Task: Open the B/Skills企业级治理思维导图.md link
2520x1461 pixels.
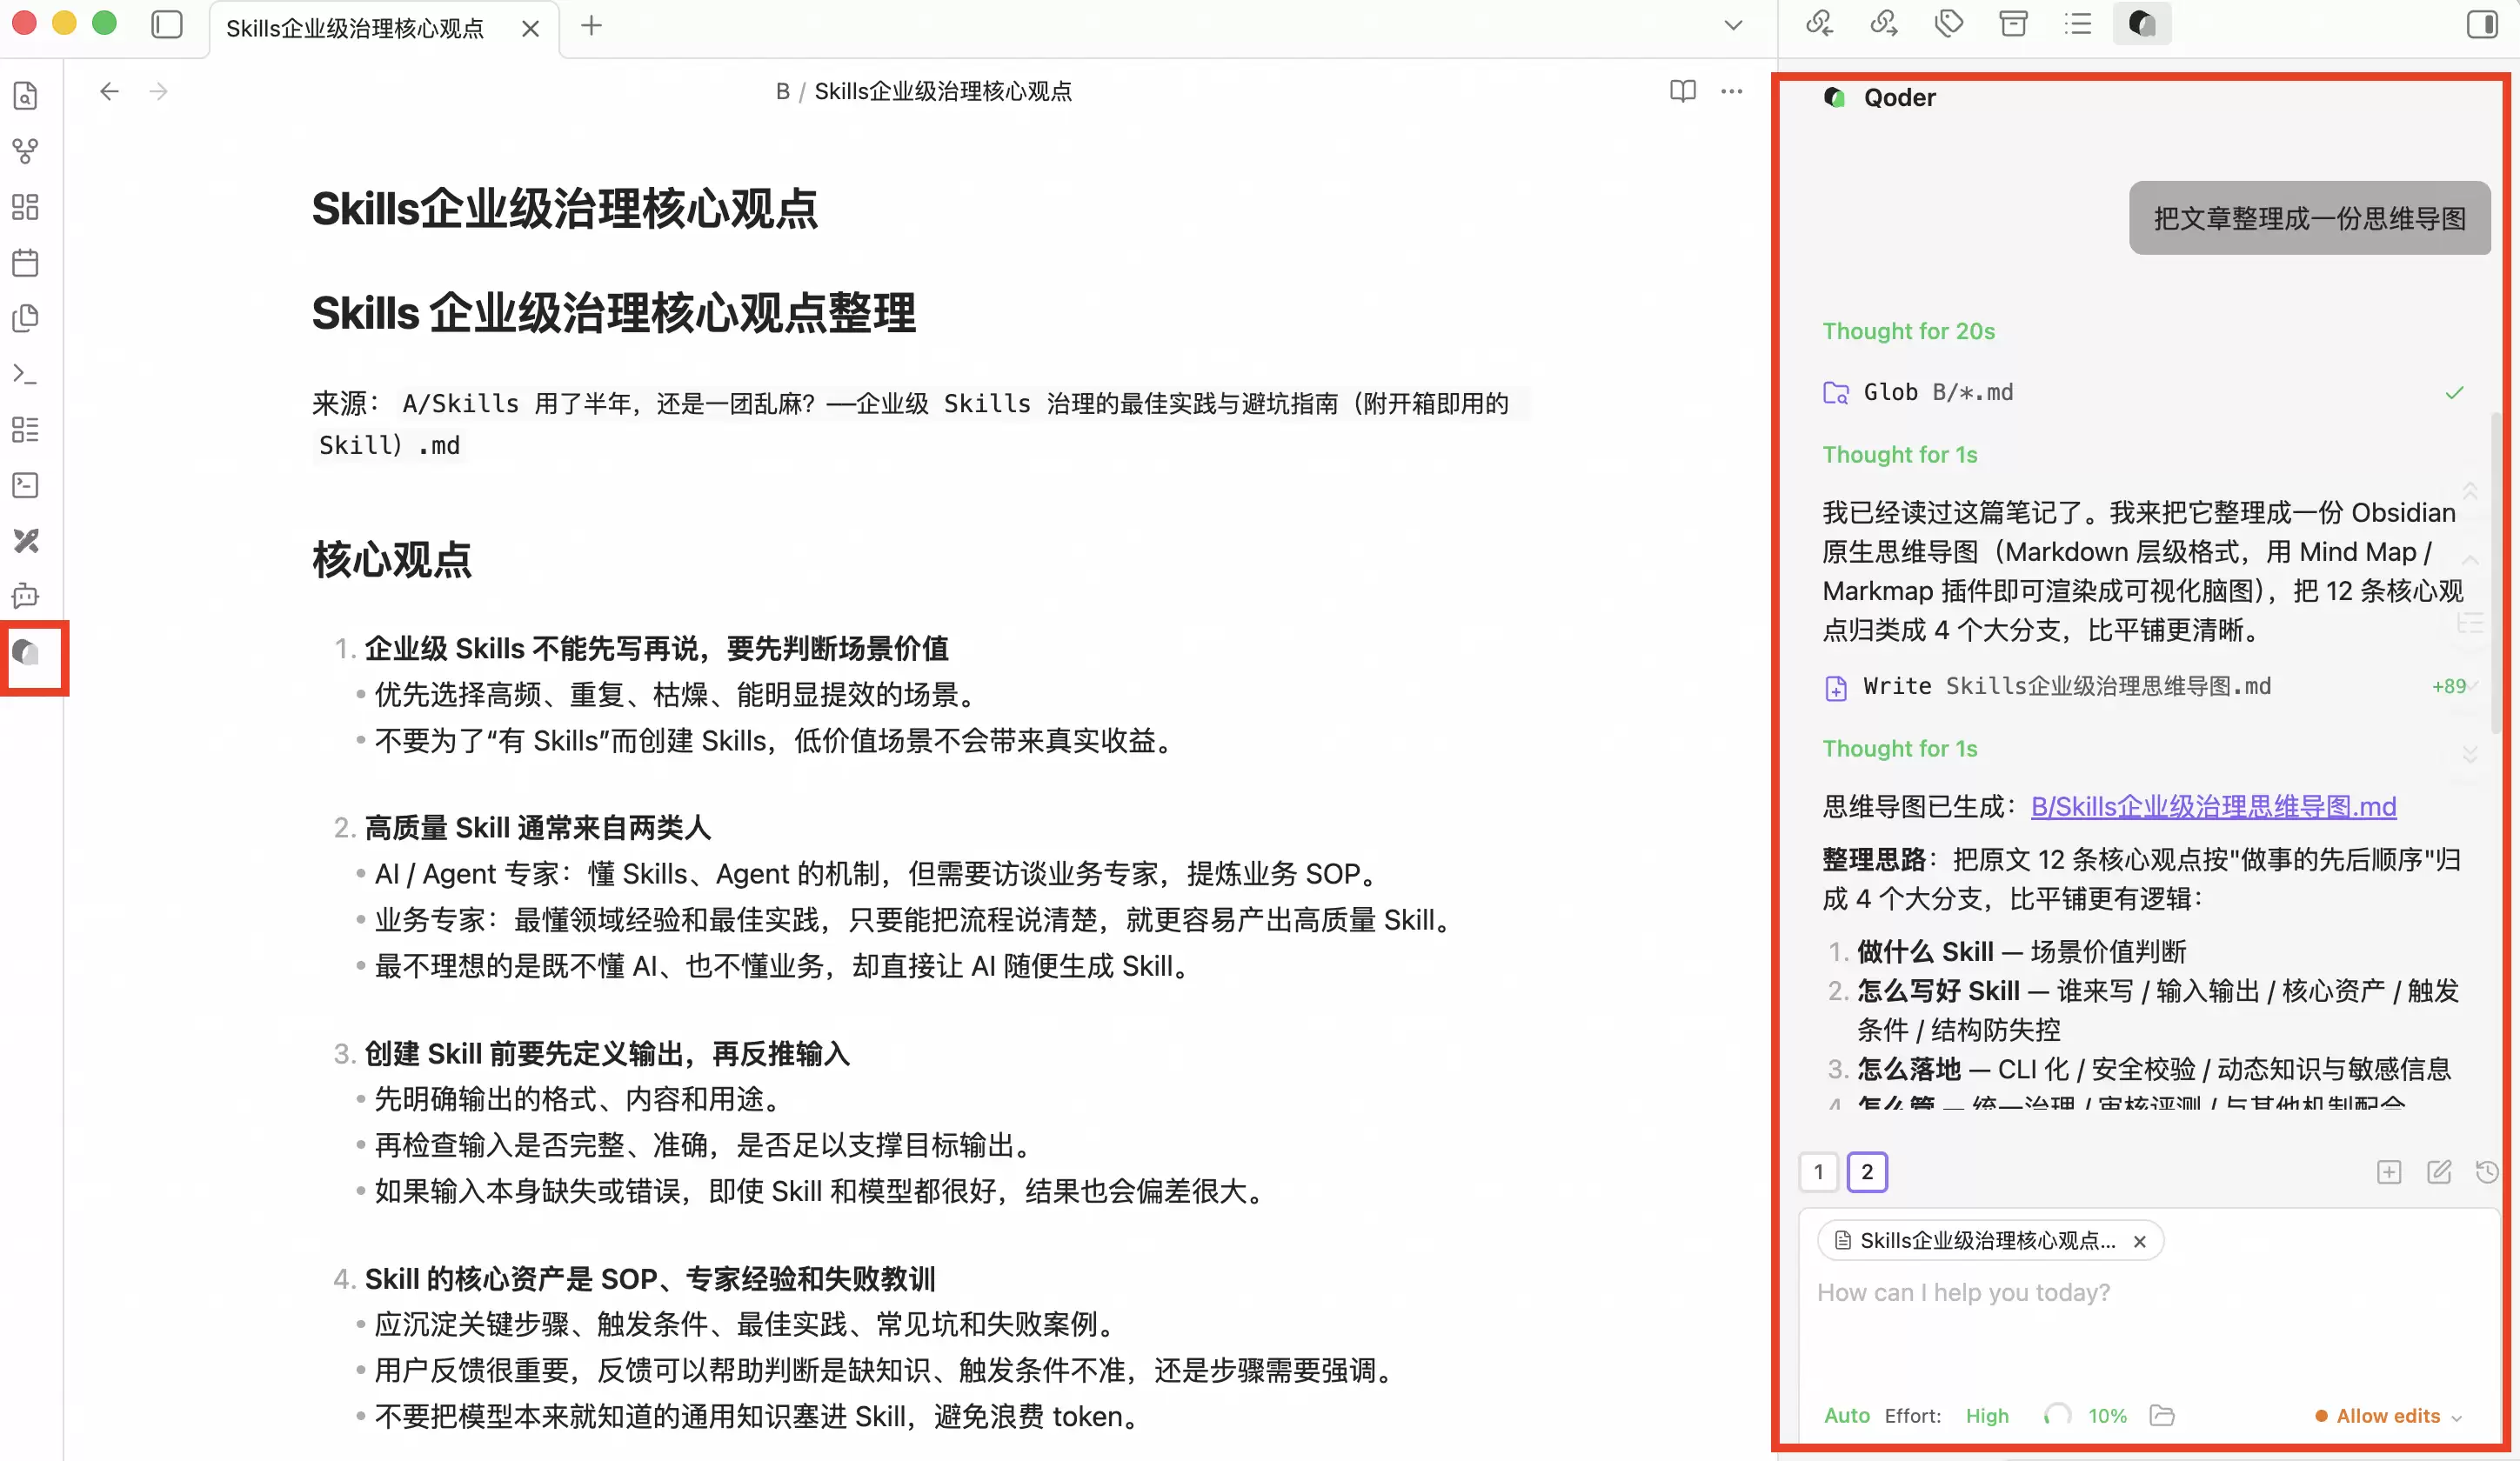Action: click(2213, 806)
